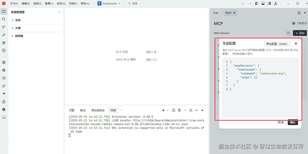Click the 添加 button for MCP servers
Image resolution: width=308 pixels, height=154 pixels.
[x=300, y=33]
